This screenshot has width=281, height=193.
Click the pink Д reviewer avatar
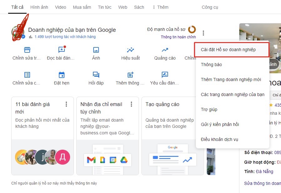62,157
